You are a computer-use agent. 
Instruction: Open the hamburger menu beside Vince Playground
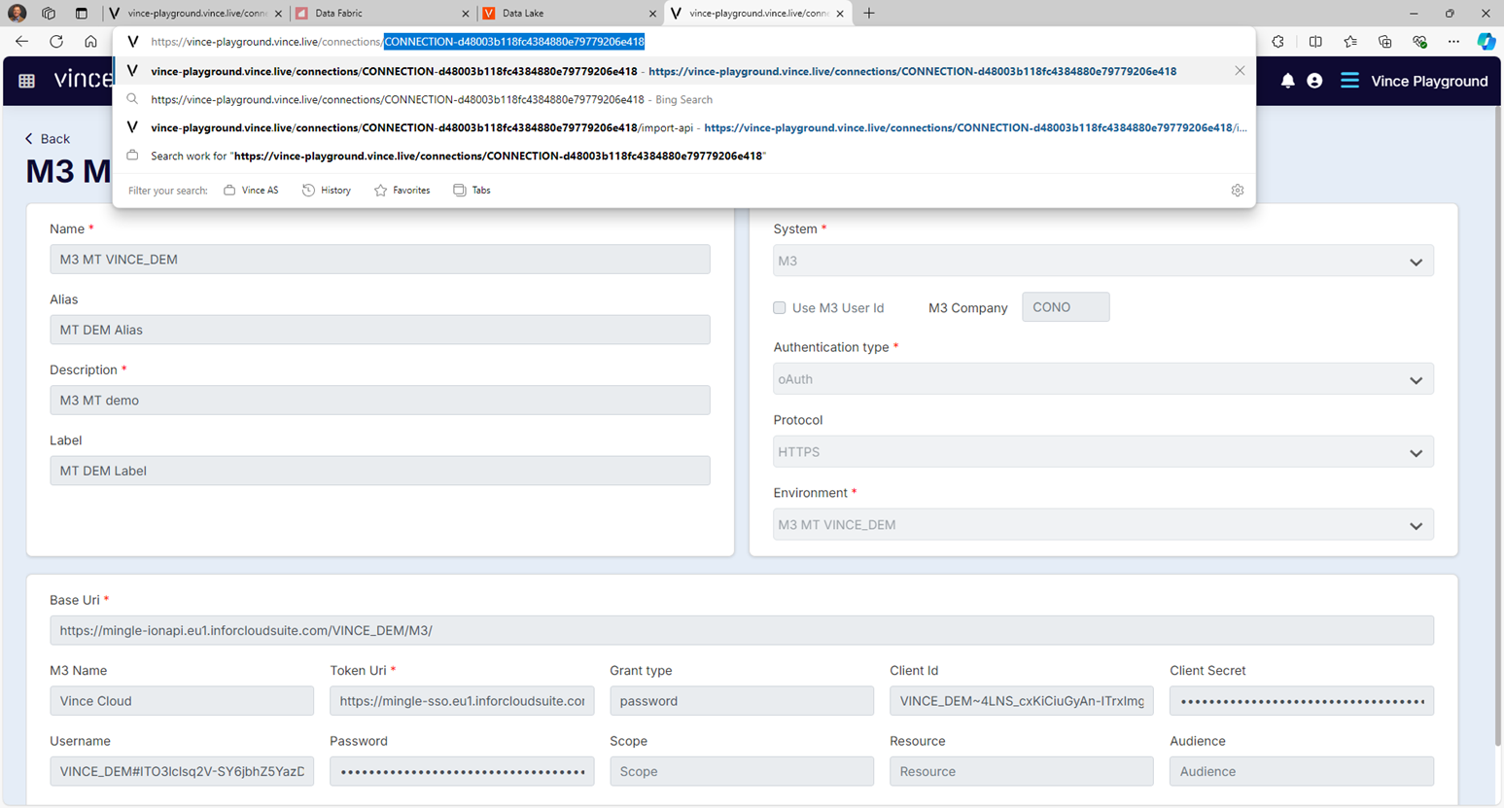(1349, 81)
